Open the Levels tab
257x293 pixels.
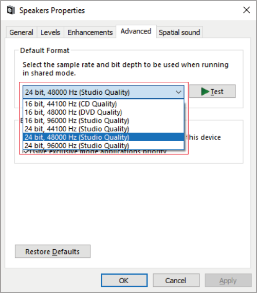[x=50, y=32]
